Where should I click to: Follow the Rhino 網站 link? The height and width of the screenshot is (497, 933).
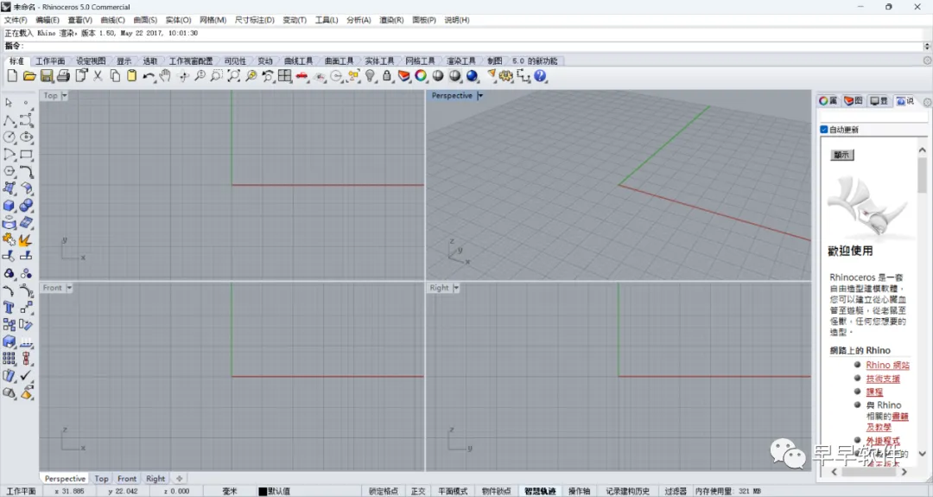(x=888, y=365)
